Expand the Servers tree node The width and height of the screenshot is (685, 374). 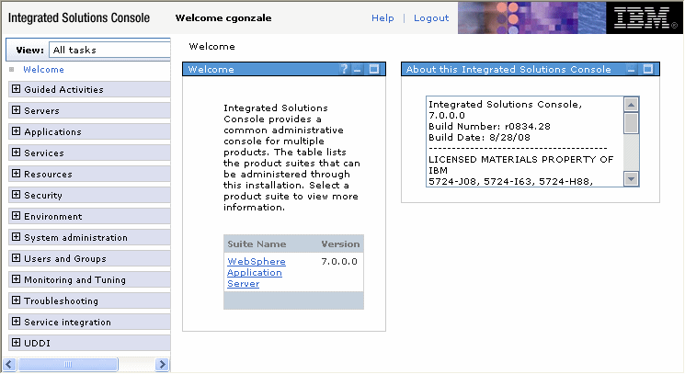pos(17,110)
